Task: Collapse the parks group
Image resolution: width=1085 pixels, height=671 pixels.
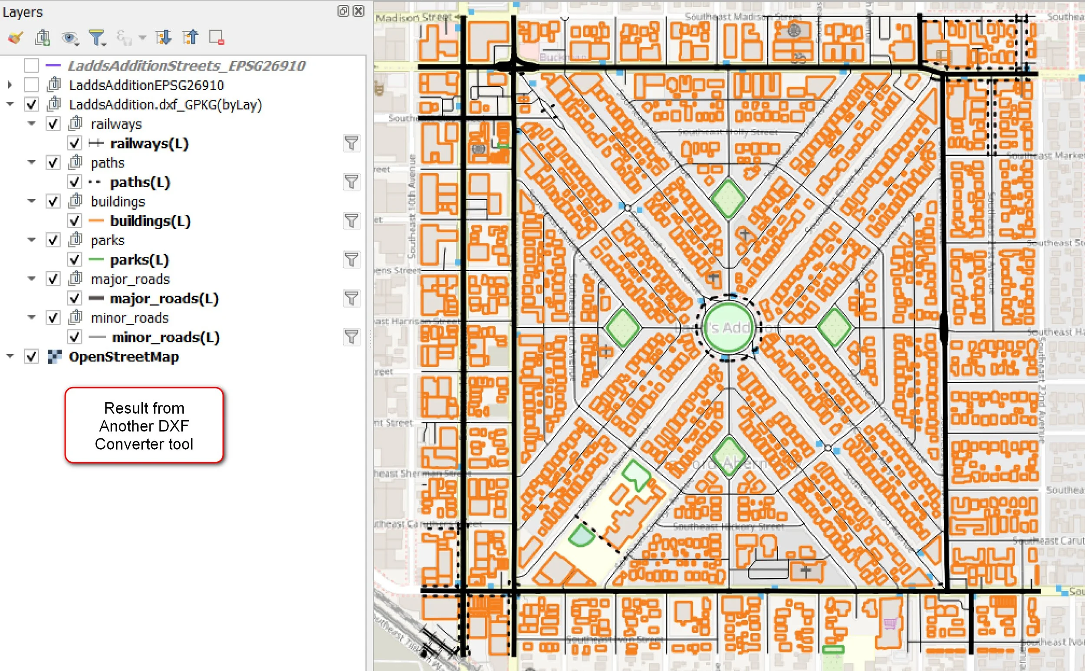Action: [32, 239]
